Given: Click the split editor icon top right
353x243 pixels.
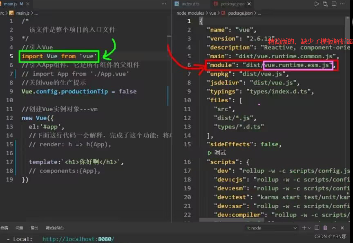Looking at the screenshot, I should coord(333,3).
